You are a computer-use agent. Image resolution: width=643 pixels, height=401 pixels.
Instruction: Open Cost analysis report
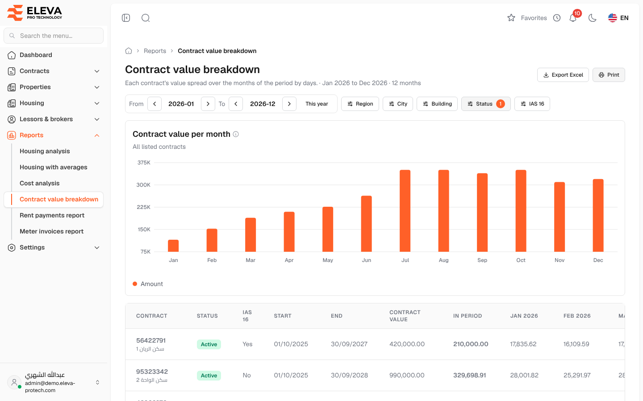39,183
